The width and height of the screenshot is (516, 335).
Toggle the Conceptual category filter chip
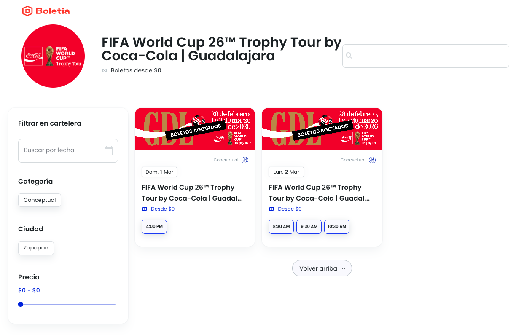40,200
